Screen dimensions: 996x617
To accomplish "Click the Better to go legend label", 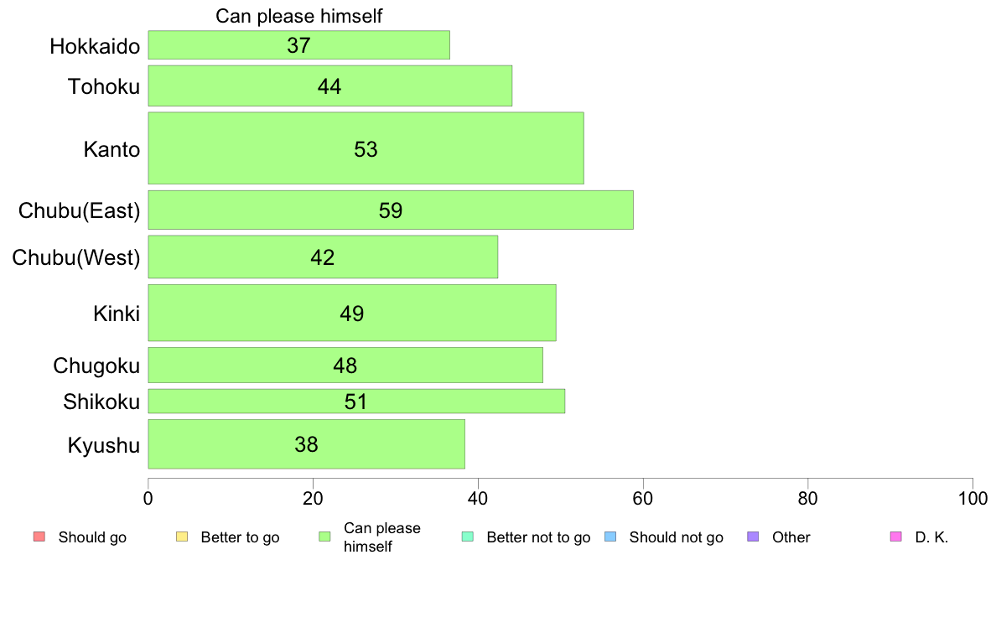I will 240,537.
